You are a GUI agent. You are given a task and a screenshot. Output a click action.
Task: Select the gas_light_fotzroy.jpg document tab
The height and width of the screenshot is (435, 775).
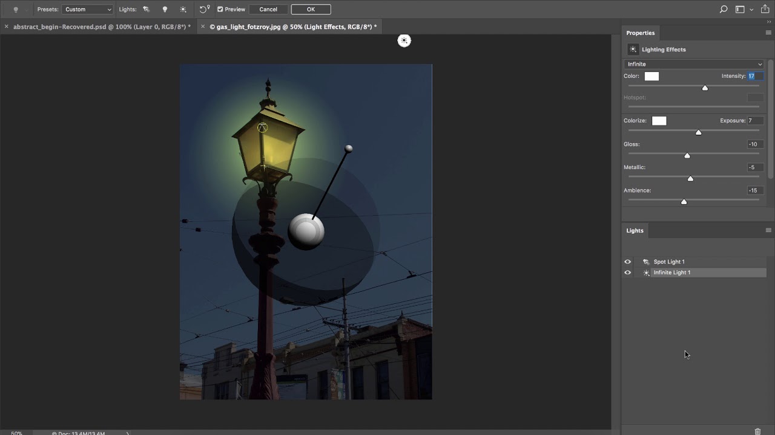point(293,27)
